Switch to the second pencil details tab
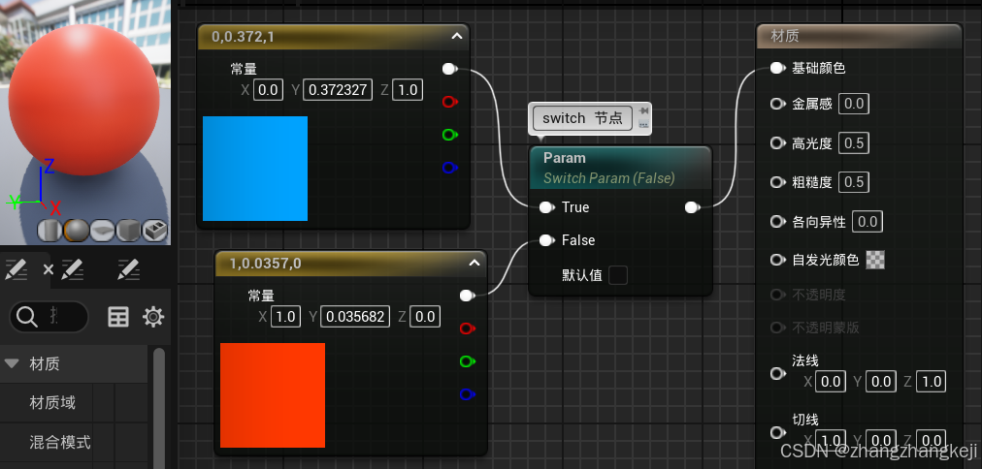Screen dimensions: 982x469 click(73, 270)
